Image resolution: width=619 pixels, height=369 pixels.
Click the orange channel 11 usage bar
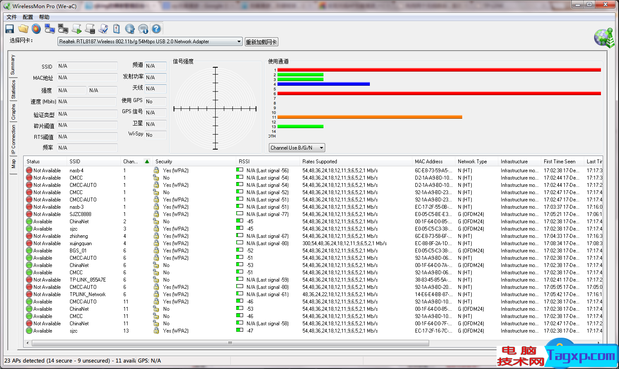click(370, 117)
